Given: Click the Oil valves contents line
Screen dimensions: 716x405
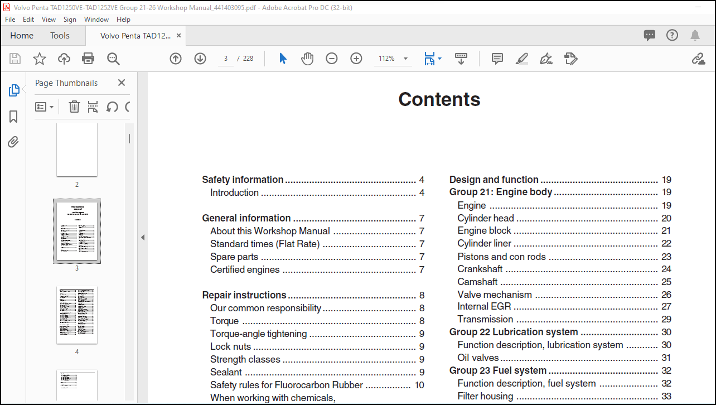Looking at the screenshot, I should click(564, 358).
